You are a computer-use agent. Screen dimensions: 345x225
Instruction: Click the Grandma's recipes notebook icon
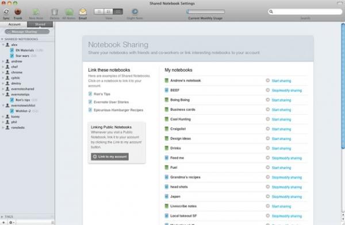coord(167,177)
